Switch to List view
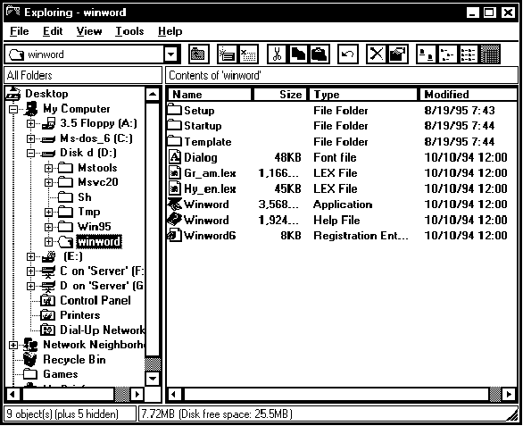Viewport: 523px width, 426px height. 469,54
